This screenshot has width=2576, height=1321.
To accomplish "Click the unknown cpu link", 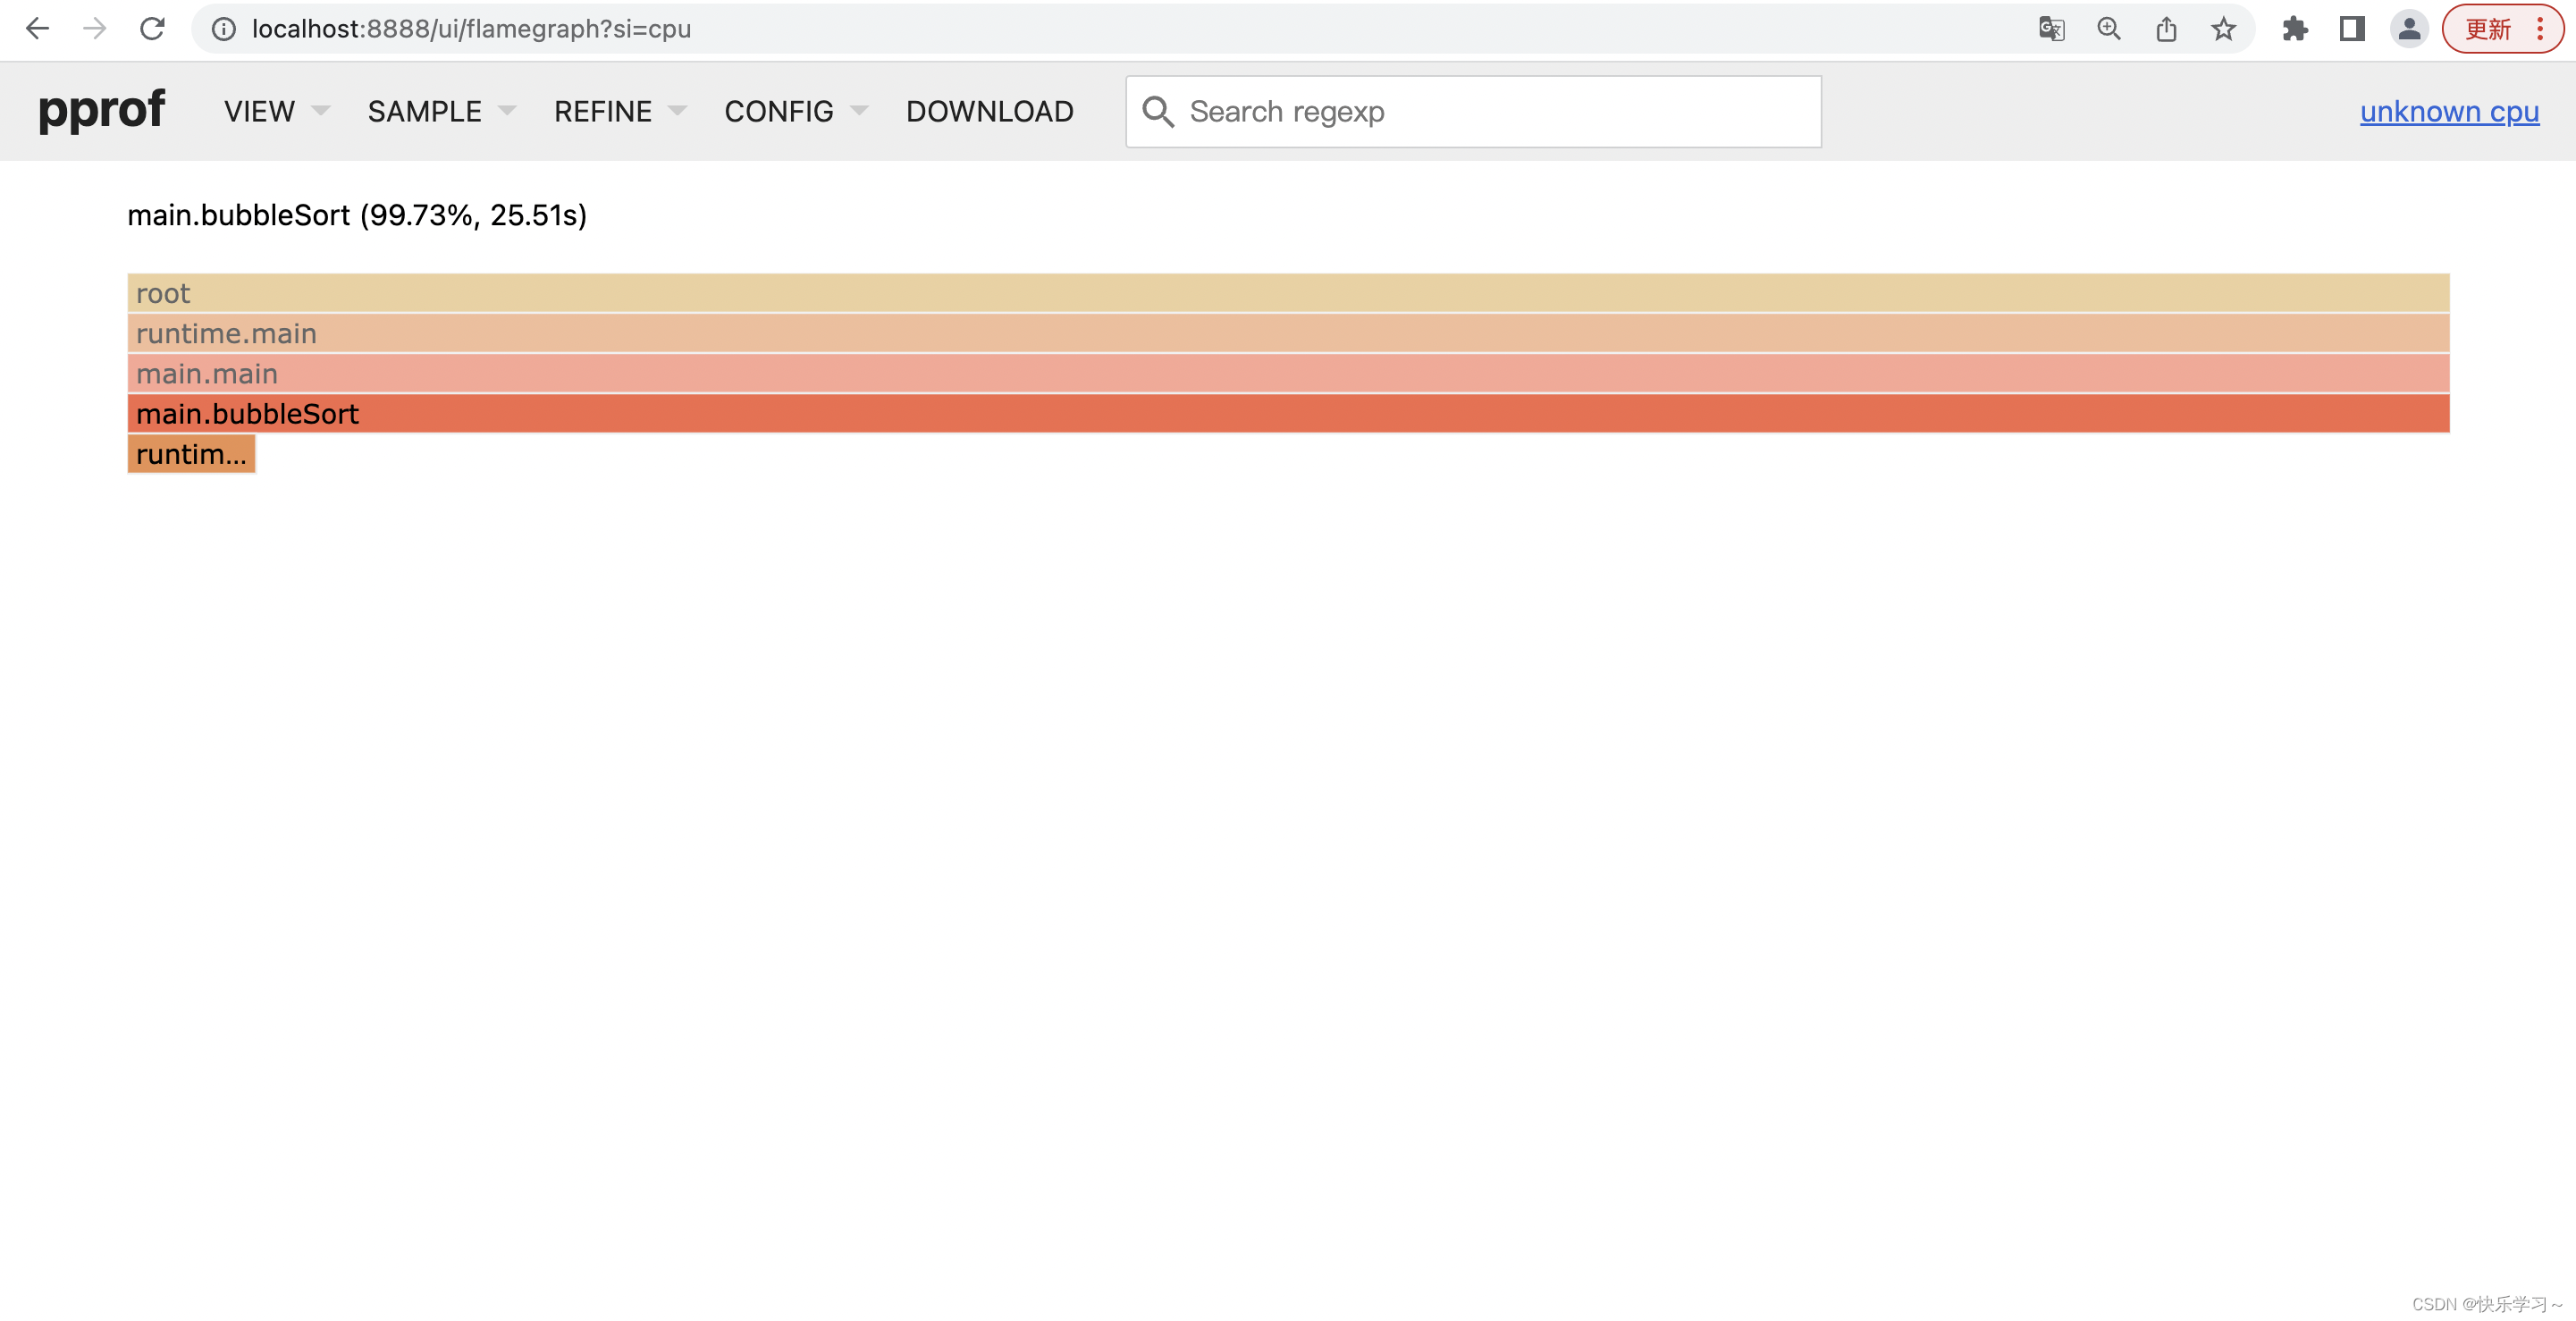I will click(x=2449, y=111).
